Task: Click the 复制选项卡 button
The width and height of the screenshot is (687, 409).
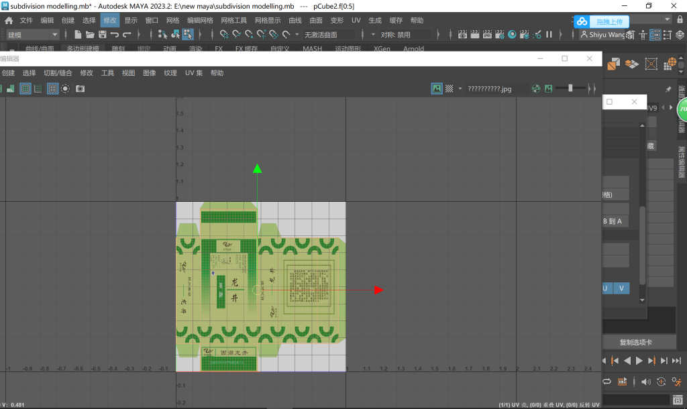Action: click(635, 343)
